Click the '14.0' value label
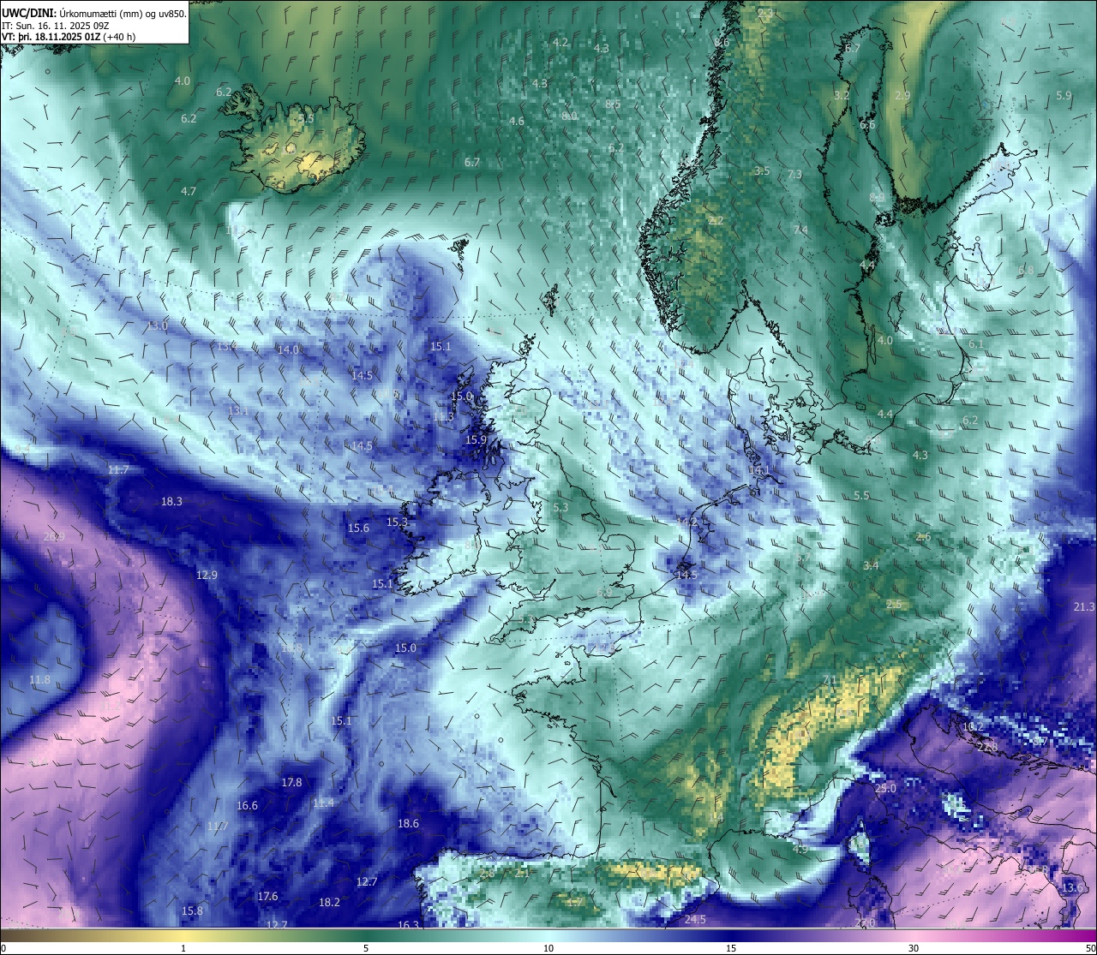Image resolution: width=1097 pixels, height=955 pixels. coord(288,350)
